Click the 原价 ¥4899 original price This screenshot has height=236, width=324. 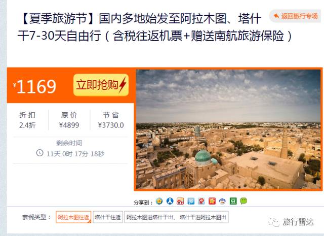pyautogui.click(x=69, y=120)
